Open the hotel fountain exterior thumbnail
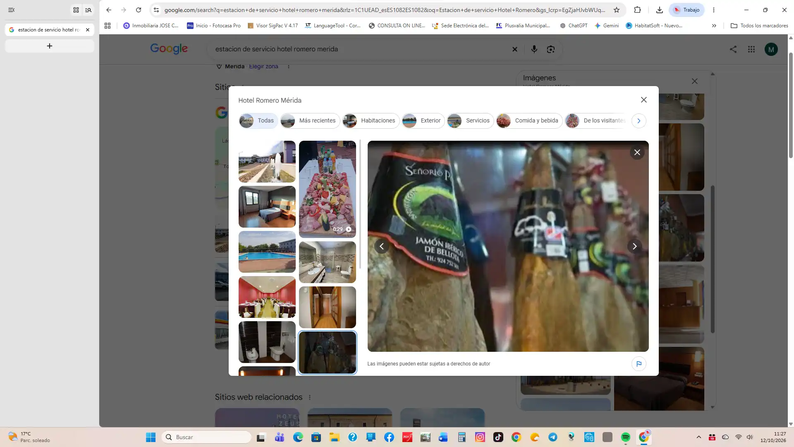 (267, 161)
